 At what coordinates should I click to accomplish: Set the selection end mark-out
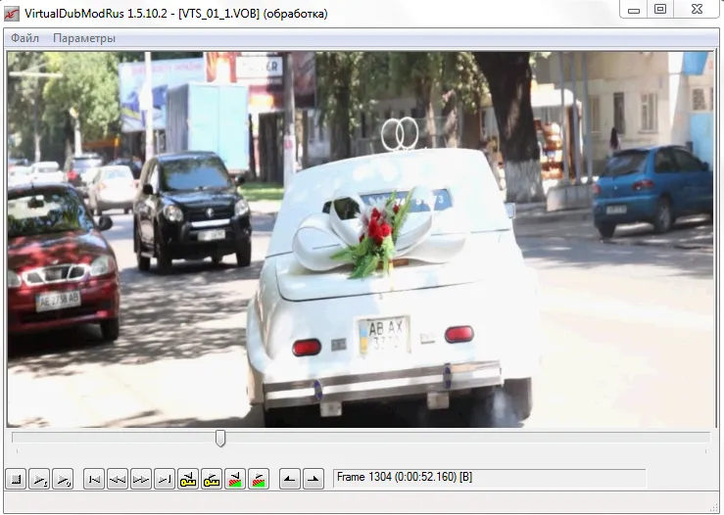click(314, 480)
